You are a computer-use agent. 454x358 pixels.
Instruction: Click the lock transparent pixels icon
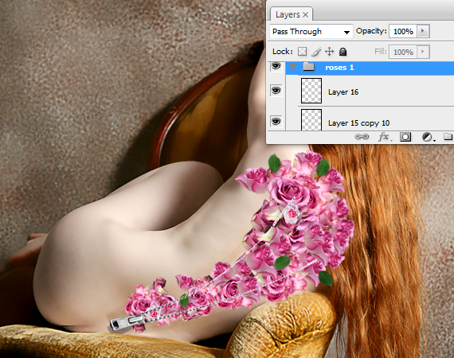303,52
